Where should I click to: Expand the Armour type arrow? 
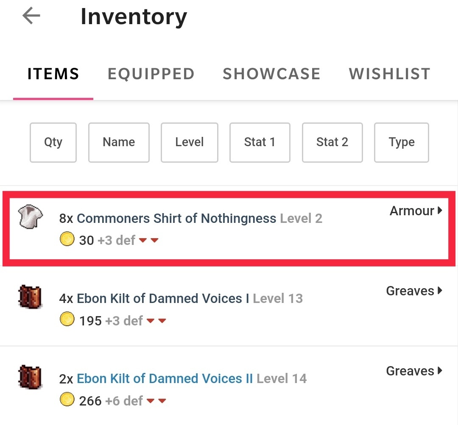(x=440, y=211)
